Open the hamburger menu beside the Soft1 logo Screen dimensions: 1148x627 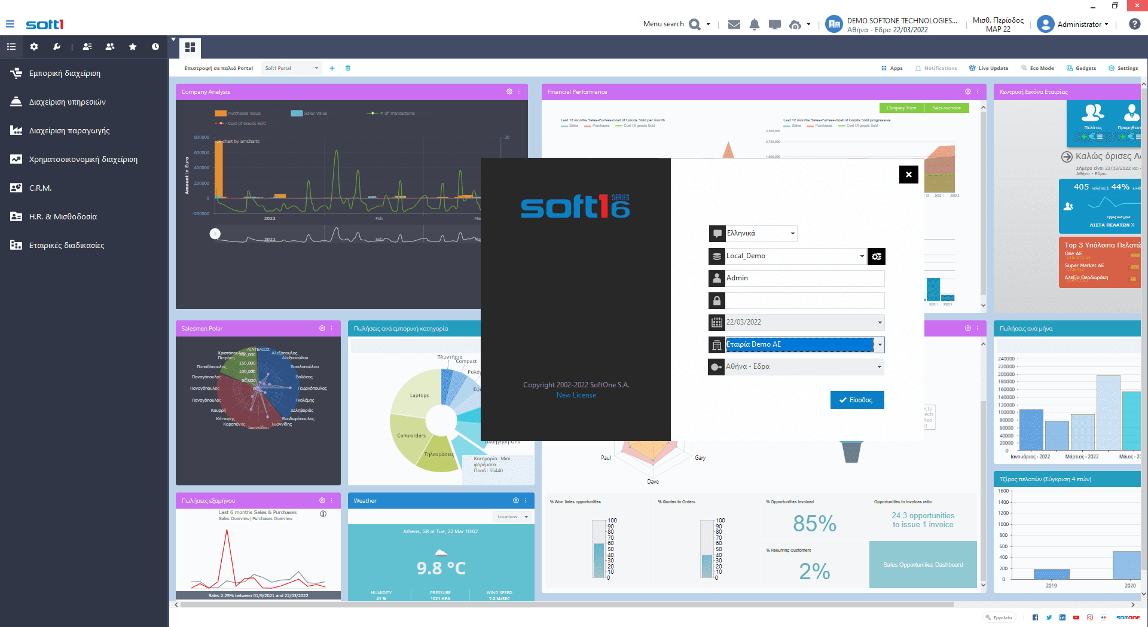point(10,24)
